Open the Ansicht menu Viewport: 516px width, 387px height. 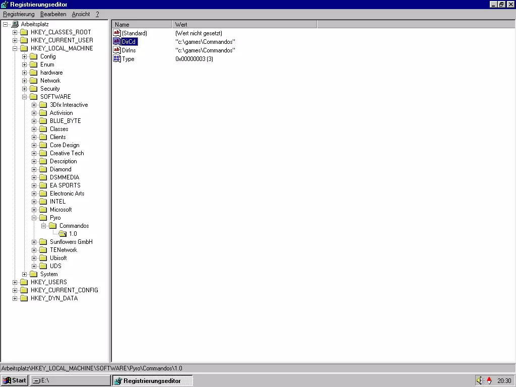click(81, 14)
